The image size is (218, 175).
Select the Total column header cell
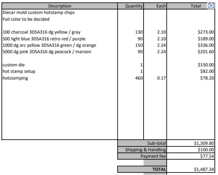pos(195,6)
